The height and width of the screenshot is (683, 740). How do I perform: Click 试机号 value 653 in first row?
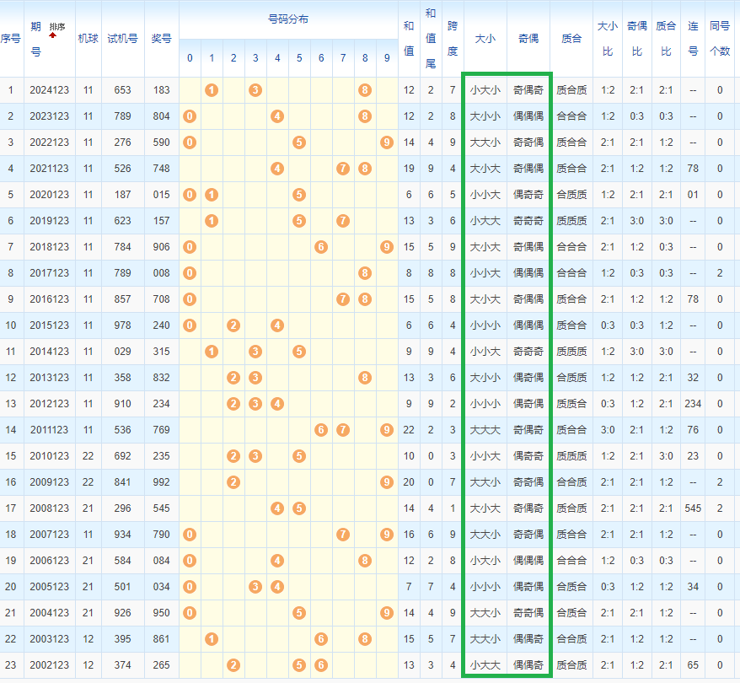pyautogui.click(x=122, y=90)
